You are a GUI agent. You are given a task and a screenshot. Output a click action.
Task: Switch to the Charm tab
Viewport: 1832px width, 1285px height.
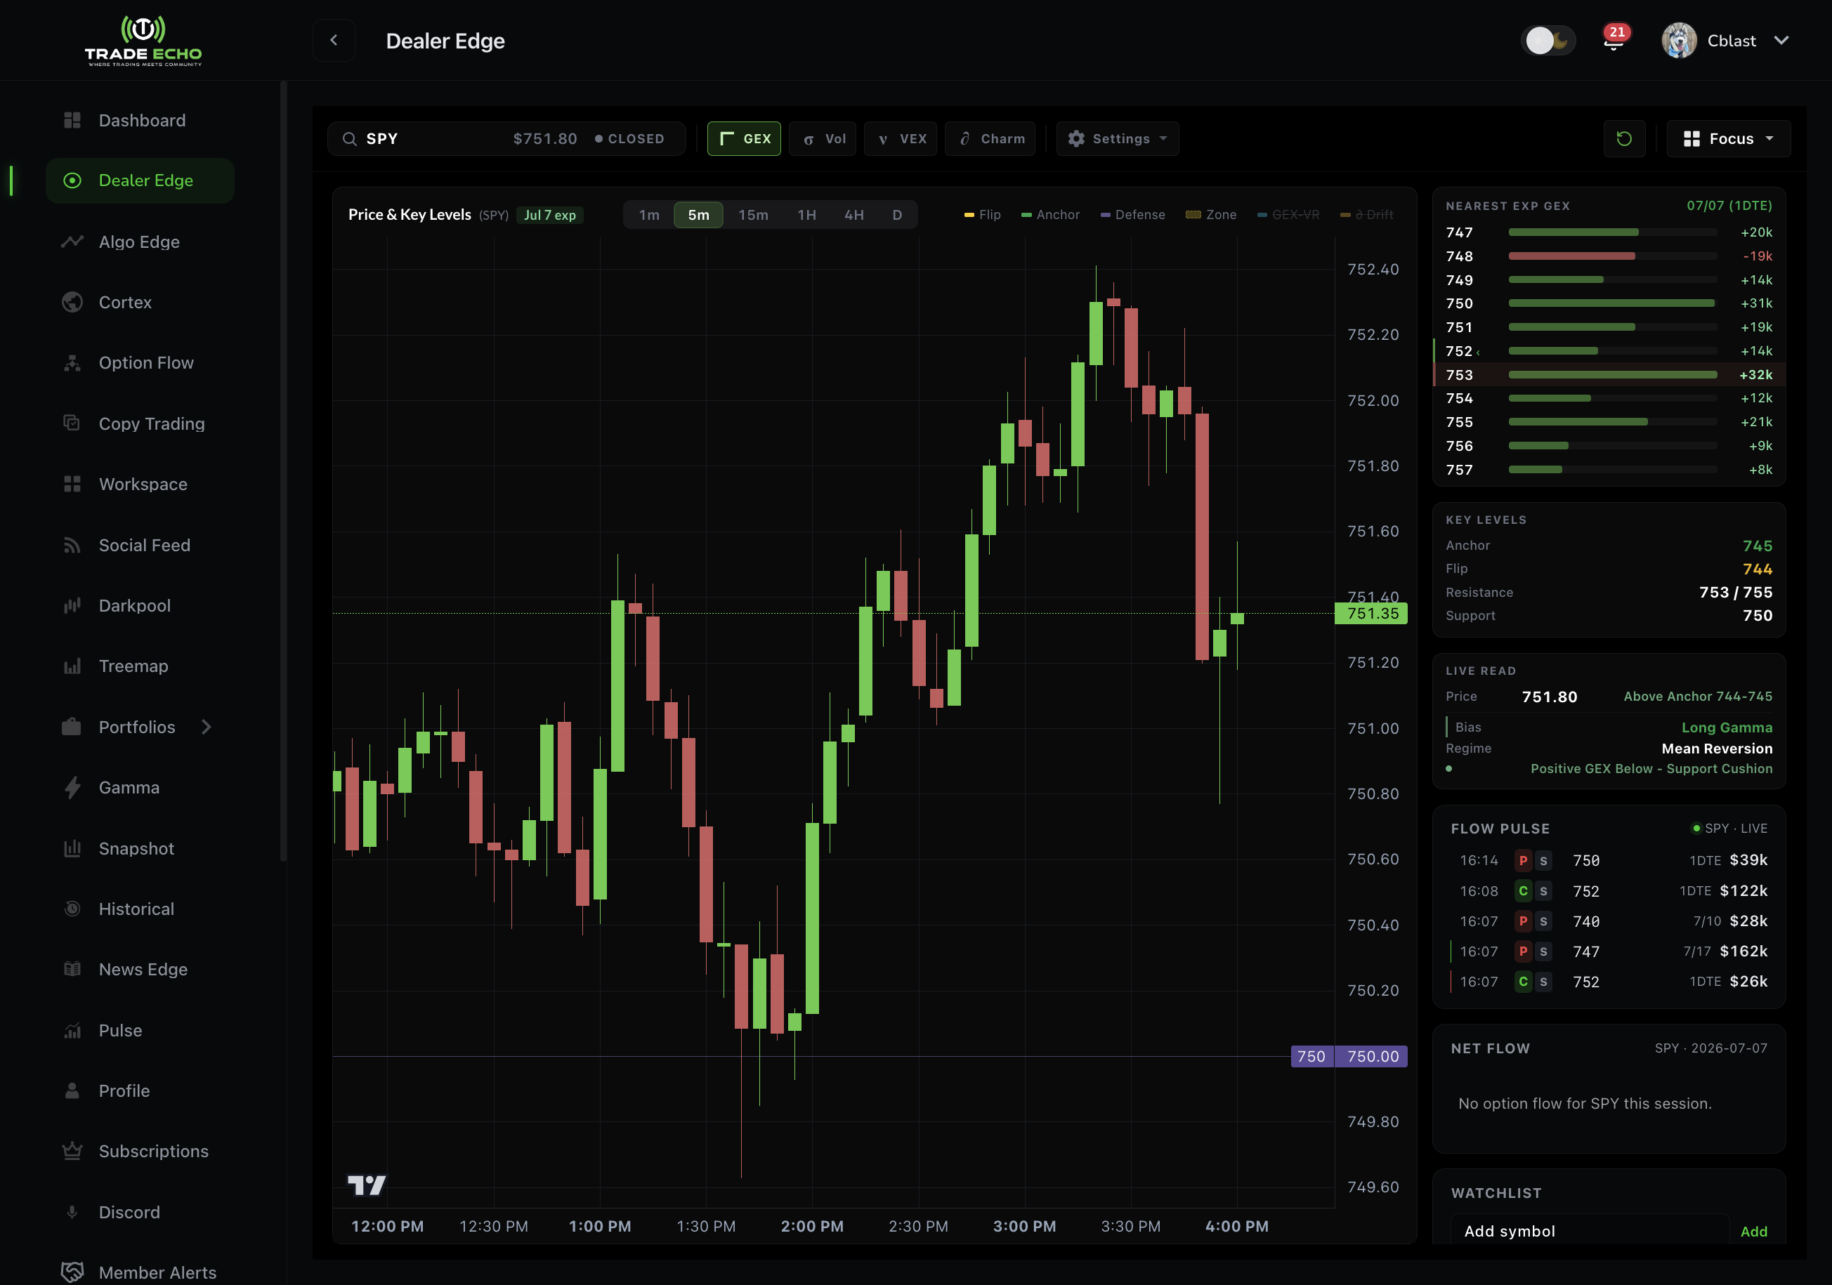pyautogui.click(x=990, y=139)
